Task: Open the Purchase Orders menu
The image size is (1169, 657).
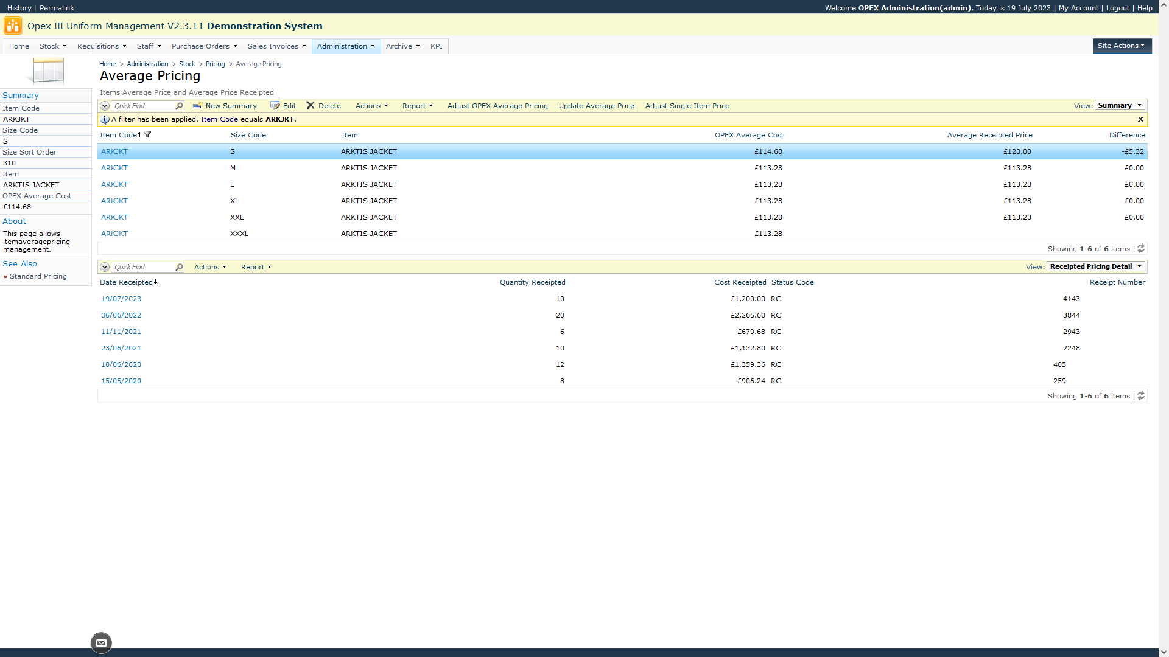Action: (x=204, y=46)
